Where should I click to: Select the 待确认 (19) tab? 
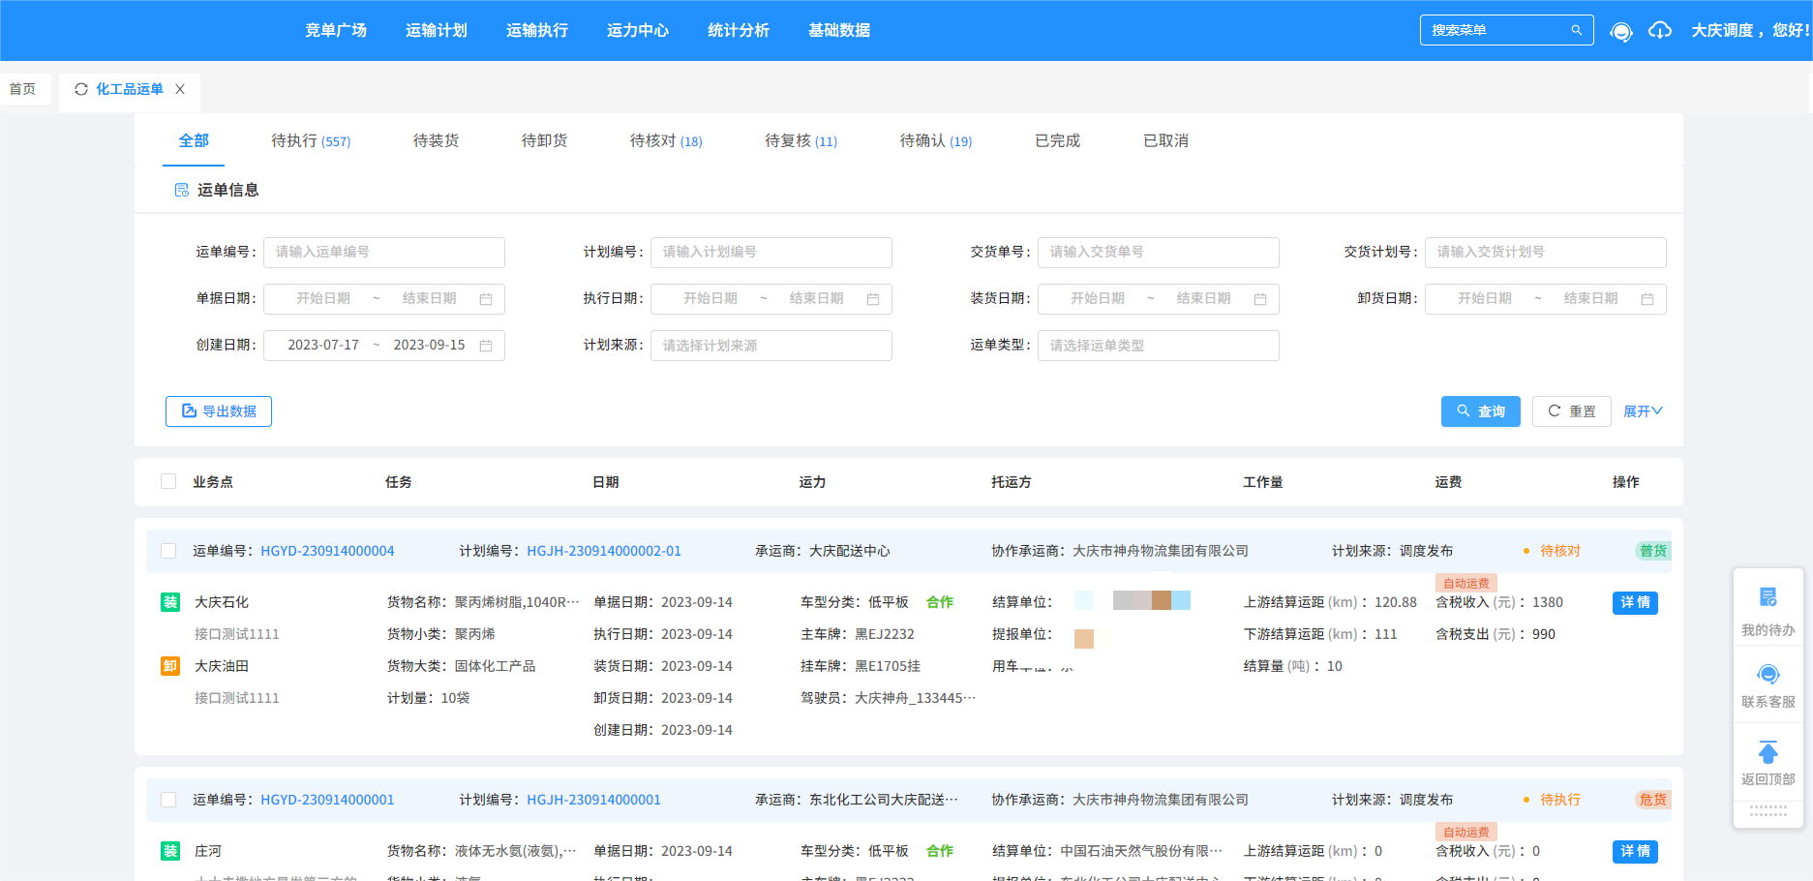pyautogui.click(x=936, y=140)
